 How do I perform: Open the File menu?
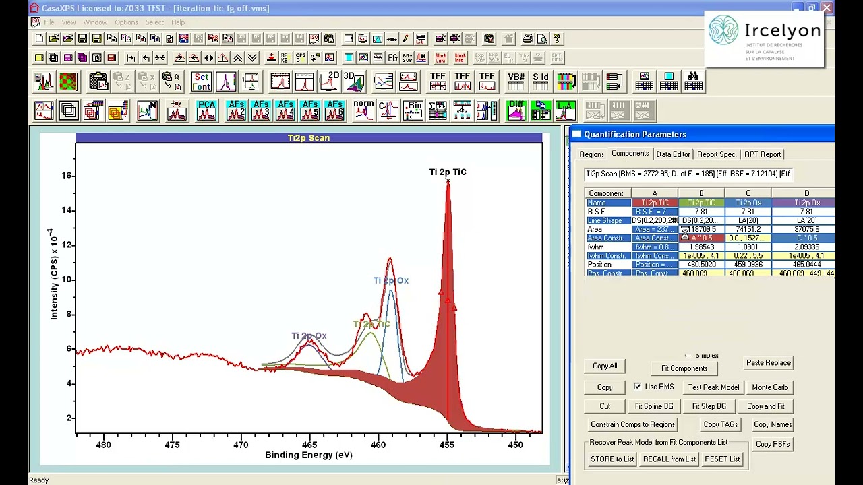(49, 22)
